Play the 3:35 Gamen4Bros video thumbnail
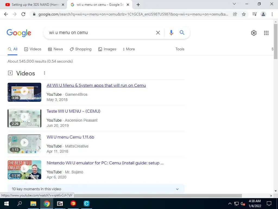 point(24,92)
